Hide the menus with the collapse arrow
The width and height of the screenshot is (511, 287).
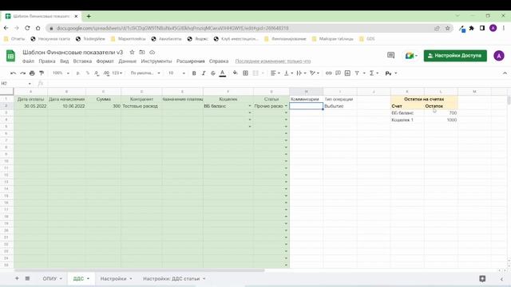[x=505, y=73]
